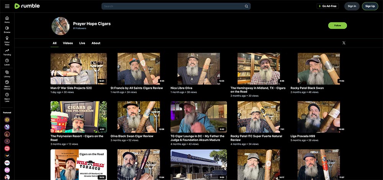Open Browse in the sidebar
The image size is (383, 180).
point(7,30)
